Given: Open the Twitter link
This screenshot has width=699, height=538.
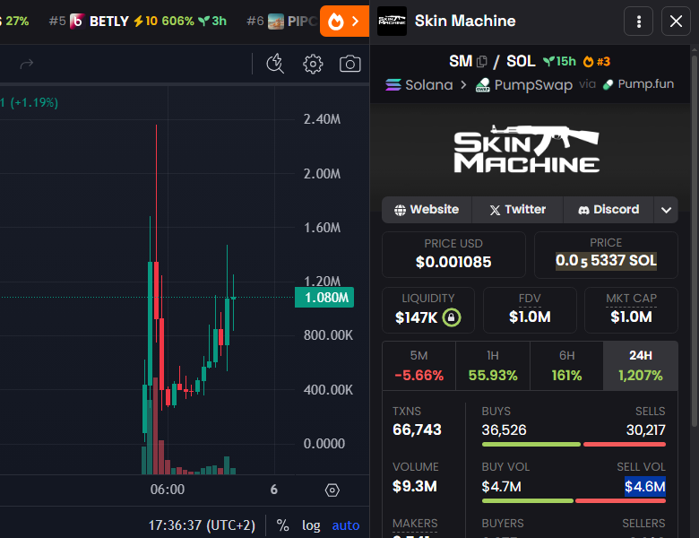Looking at the screenshot, I should point(518,210).
